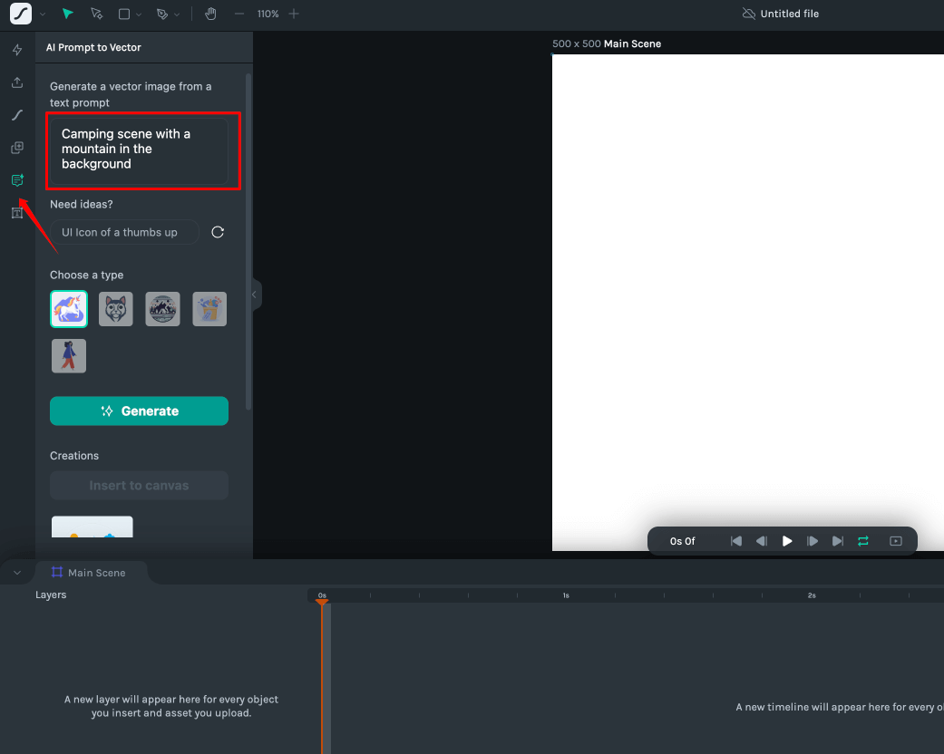Image resolution: width=944 pixels, height=754 pixels.
Task: Zoom in with the plus icon
Action: point(293,14)
